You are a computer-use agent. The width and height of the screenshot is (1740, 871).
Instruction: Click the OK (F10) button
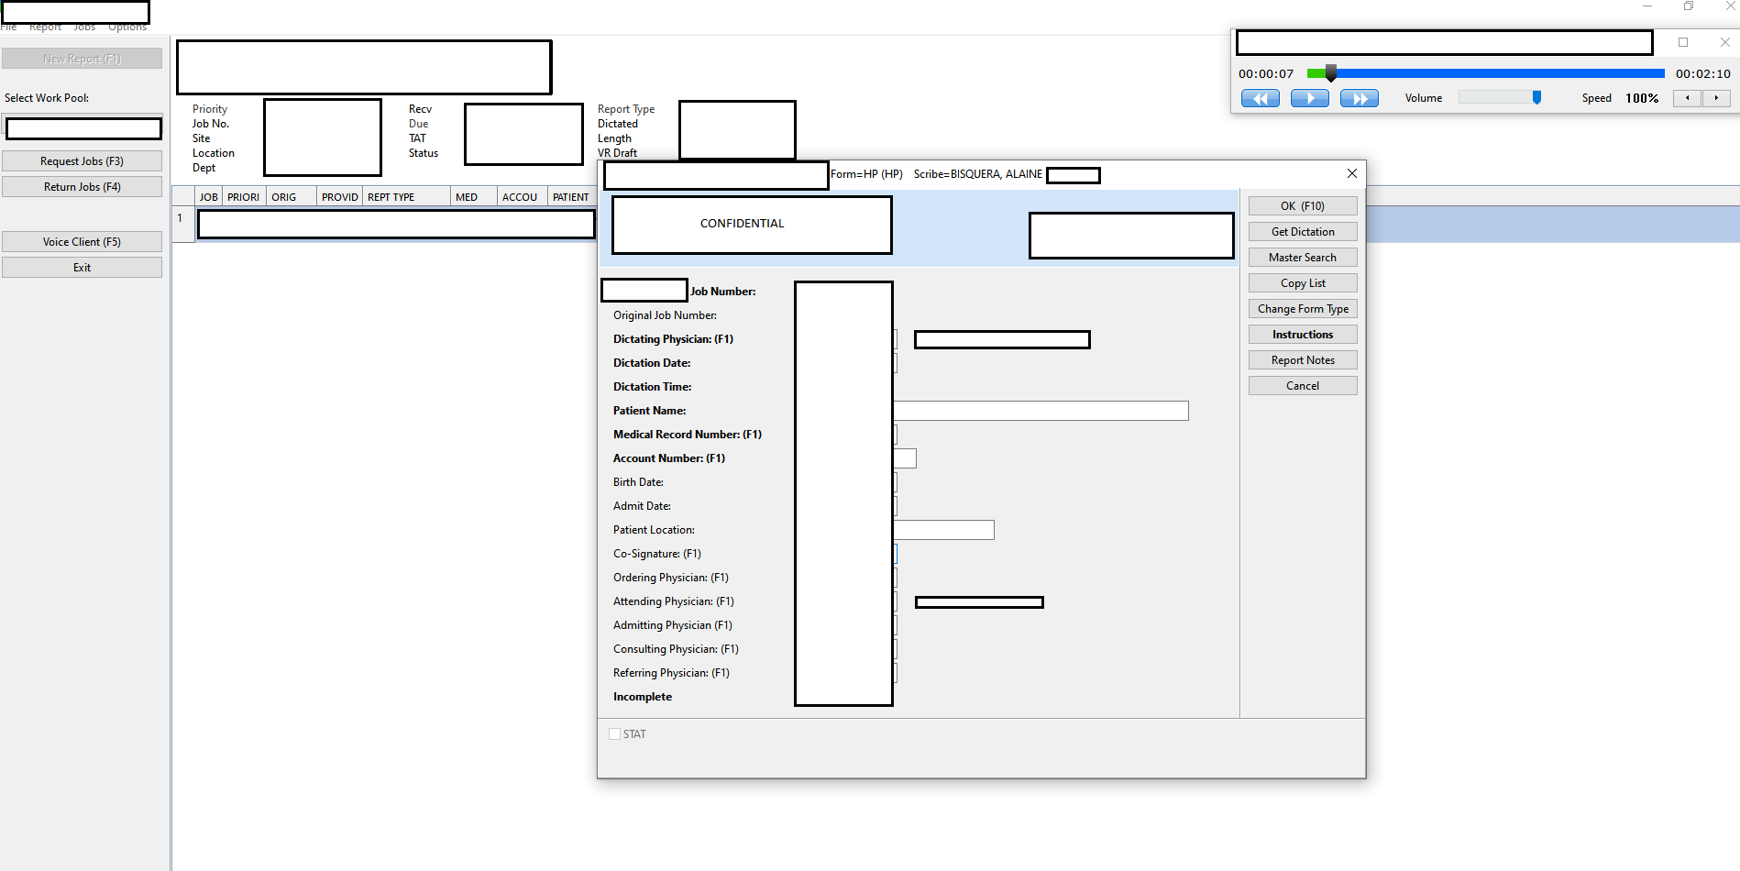pyautogui.click(x=1303, y=206)
